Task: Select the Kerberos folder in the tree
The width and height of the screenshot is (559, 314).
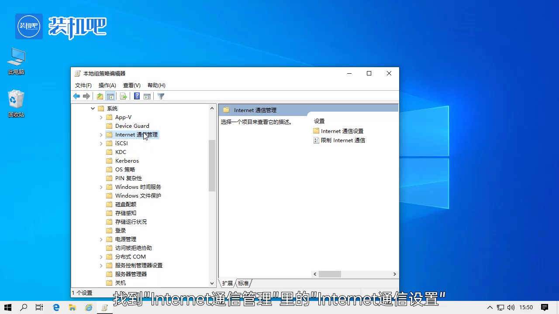Action: (x=127, y=160)
